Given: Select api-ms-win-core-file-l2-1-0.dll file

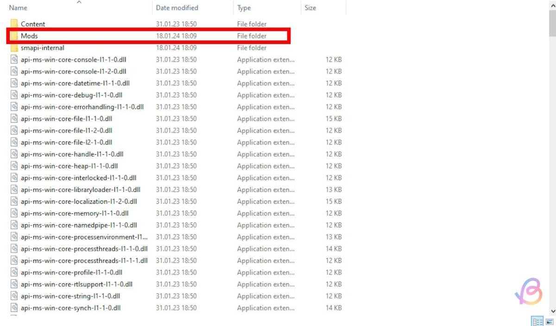Looking at the screenshot, I should click(66, 142).
